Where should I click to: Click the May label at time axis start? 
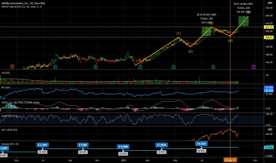[17, 160]
